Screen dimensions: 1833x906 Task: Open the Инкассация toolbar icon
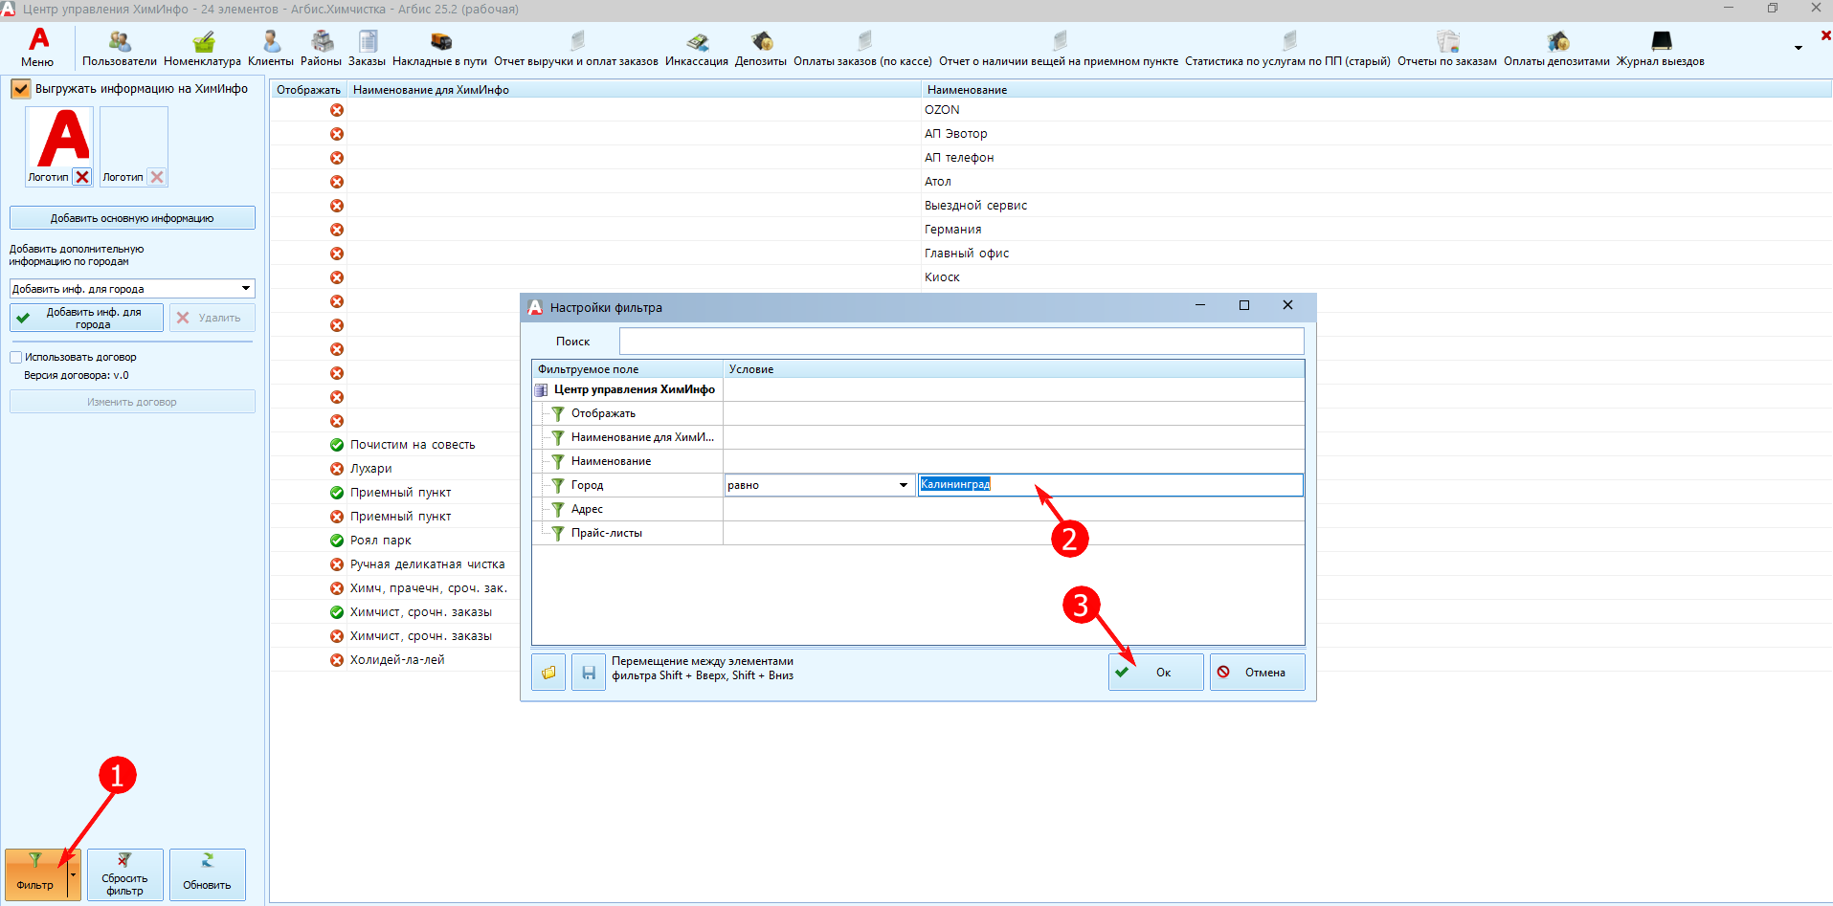point(696,48)
